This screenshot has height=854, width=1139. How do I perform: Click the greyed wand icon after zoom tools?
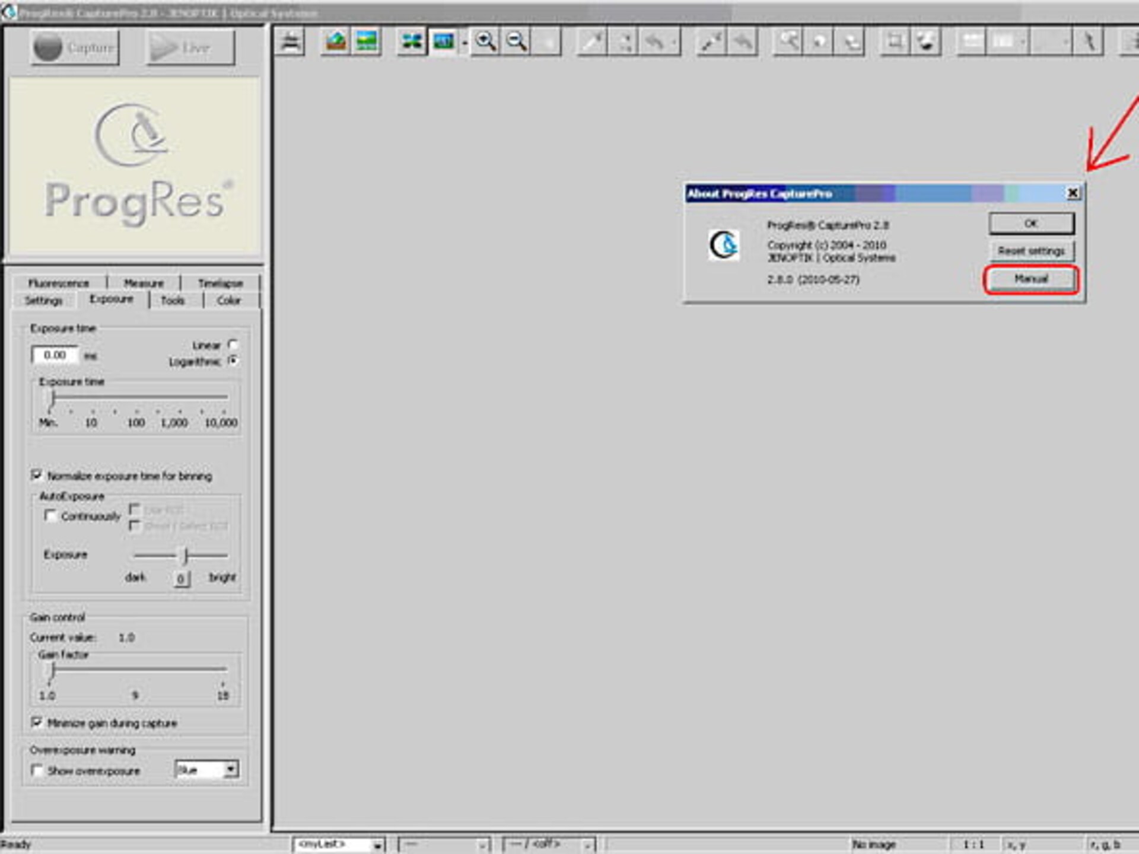coord(593,42)
